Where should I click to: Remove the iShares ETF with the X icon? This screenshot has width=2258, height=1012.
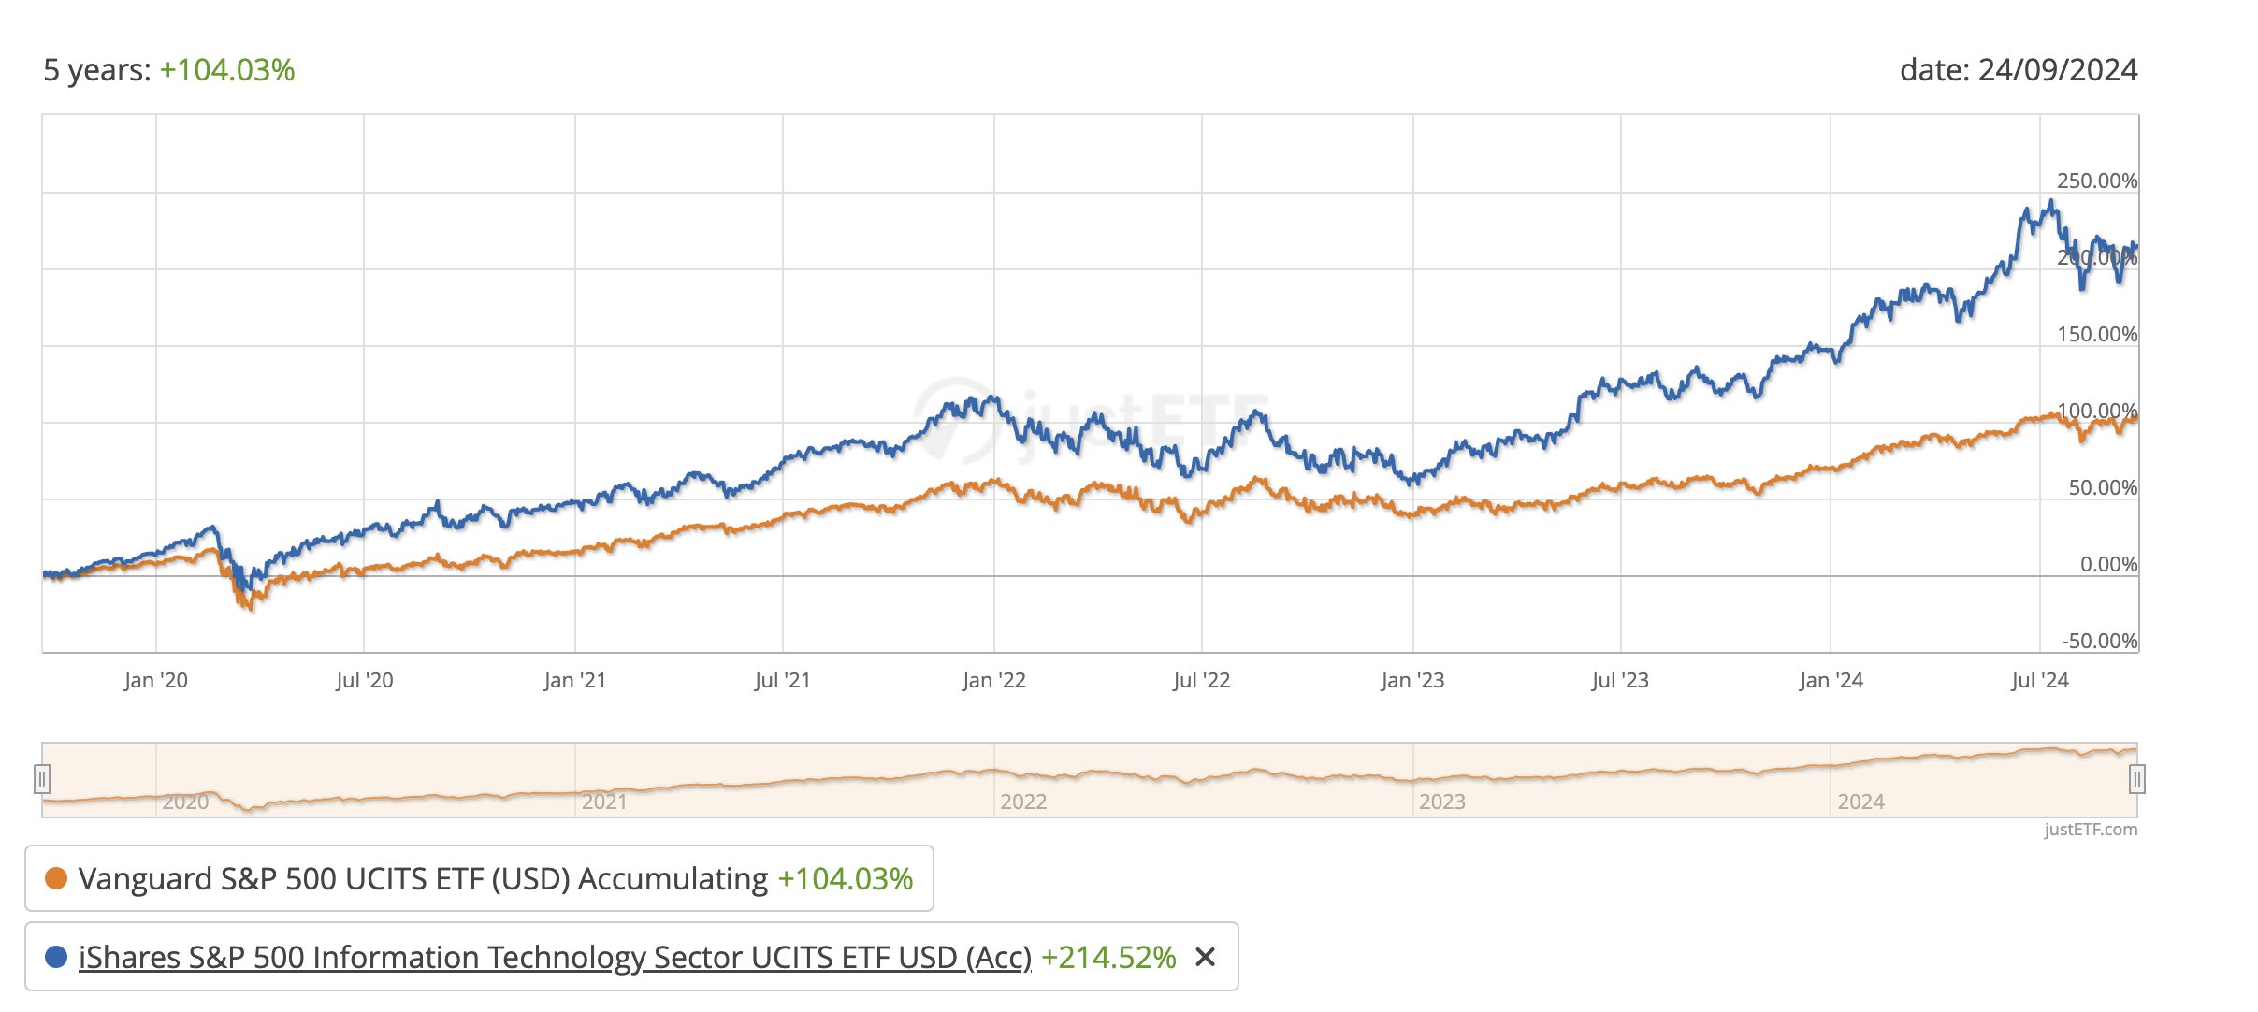[x=1206, y=957]
